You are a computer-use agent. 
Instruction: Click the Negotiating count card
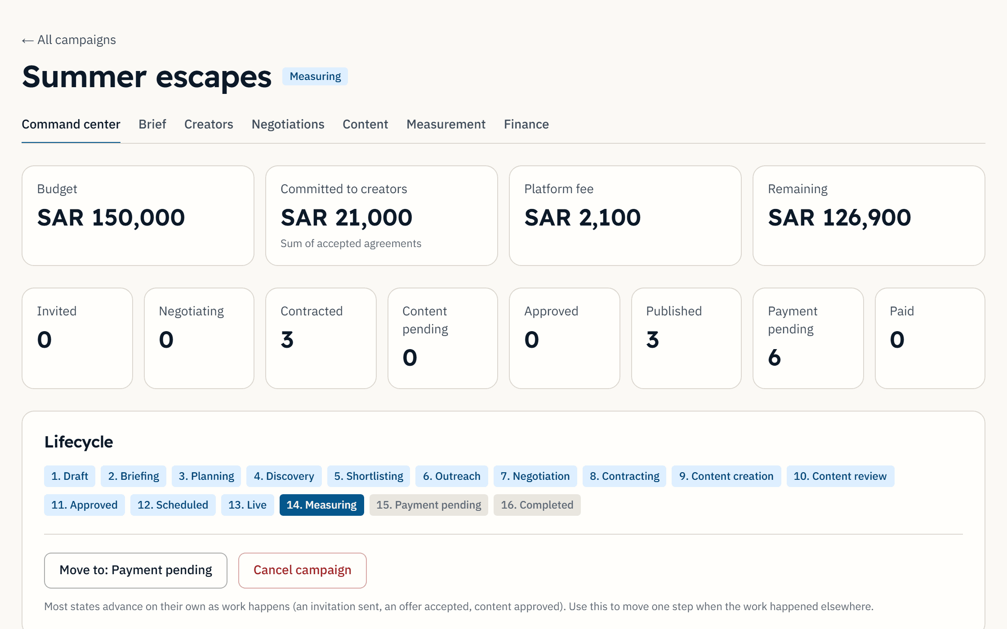199,338
